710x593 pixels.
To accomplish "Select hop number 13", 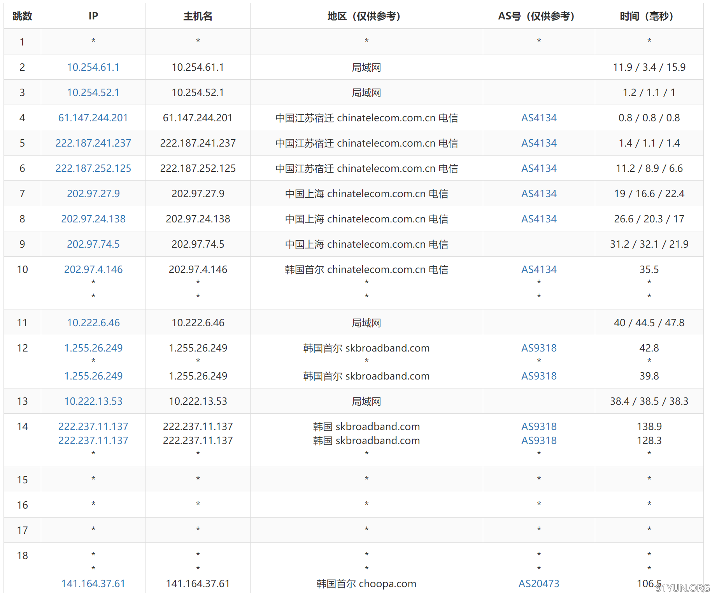I will (x=22, y=401).
